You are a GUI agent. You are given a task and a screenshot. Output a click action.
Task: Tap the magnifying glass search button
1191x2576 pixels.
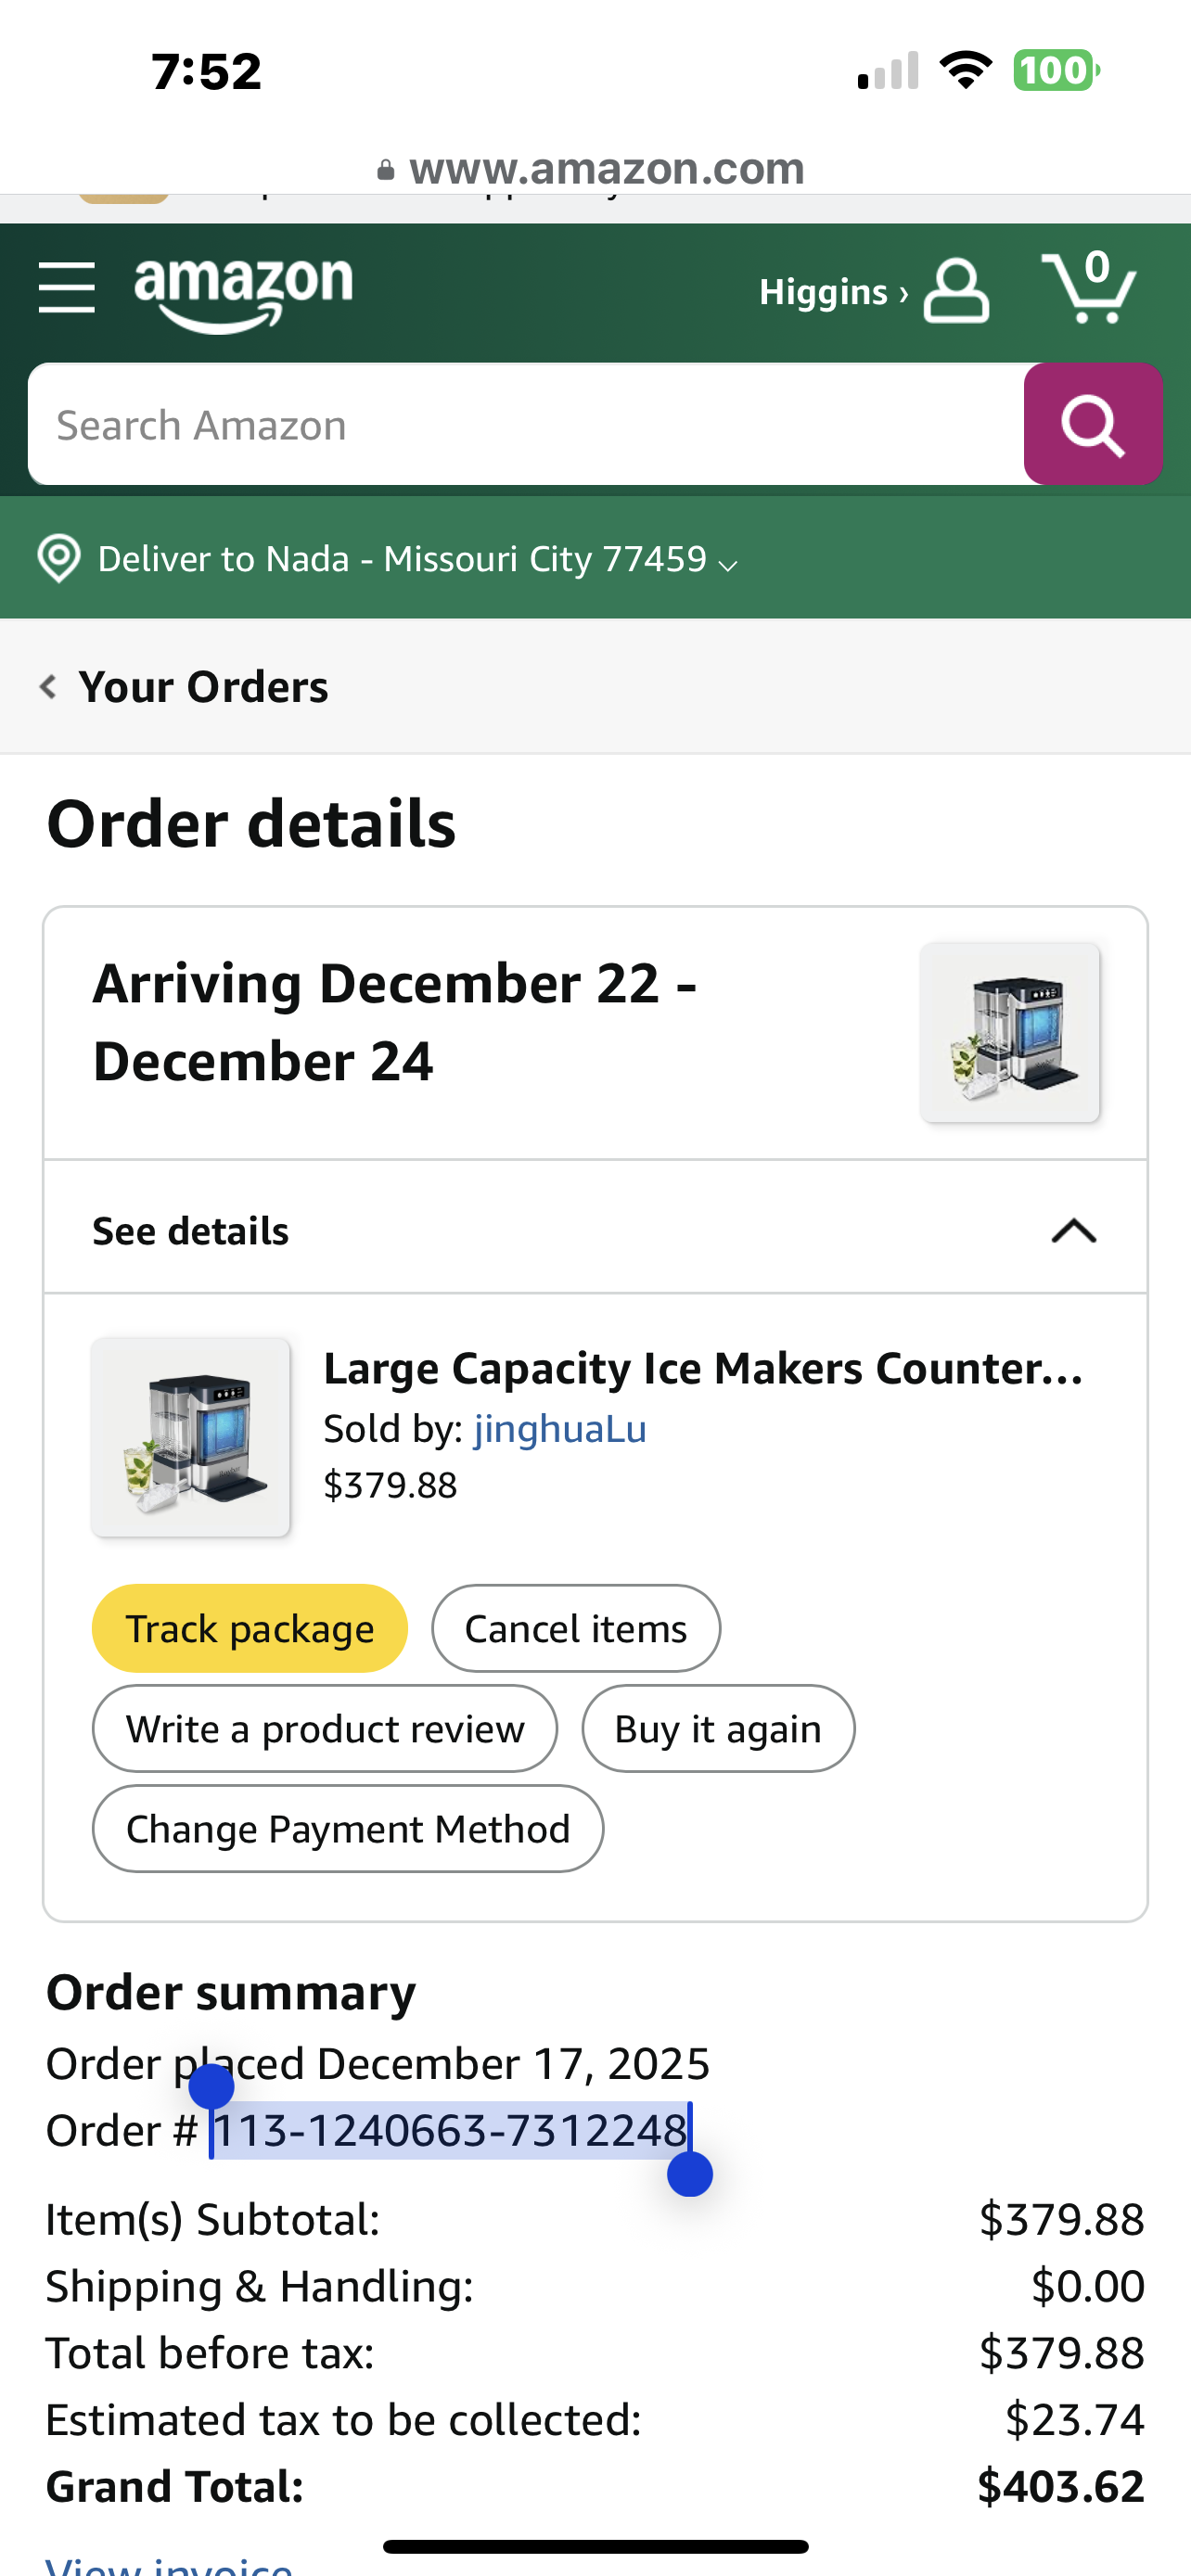tap(1092, 424)
